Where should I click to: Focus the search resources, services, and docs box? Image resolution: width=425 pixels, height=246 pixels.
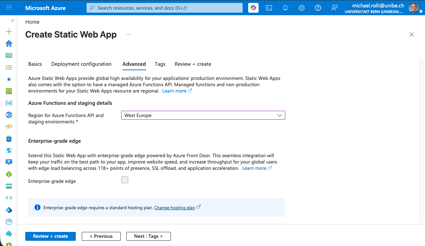click(x=165, y=8)
